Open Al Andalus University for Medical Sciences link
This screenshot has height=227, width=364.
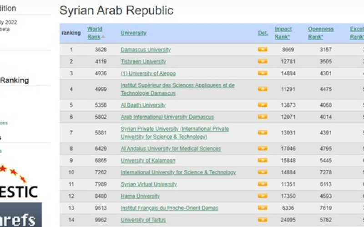pos(171,148)
